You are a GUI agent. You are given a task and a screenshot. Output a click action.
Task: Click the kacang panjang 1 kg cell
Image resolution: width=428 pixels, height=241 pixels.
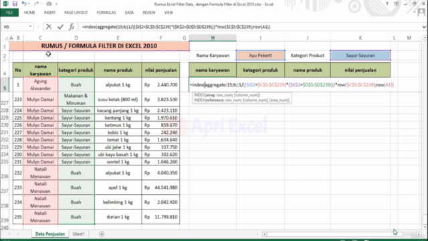coord(118,110)
